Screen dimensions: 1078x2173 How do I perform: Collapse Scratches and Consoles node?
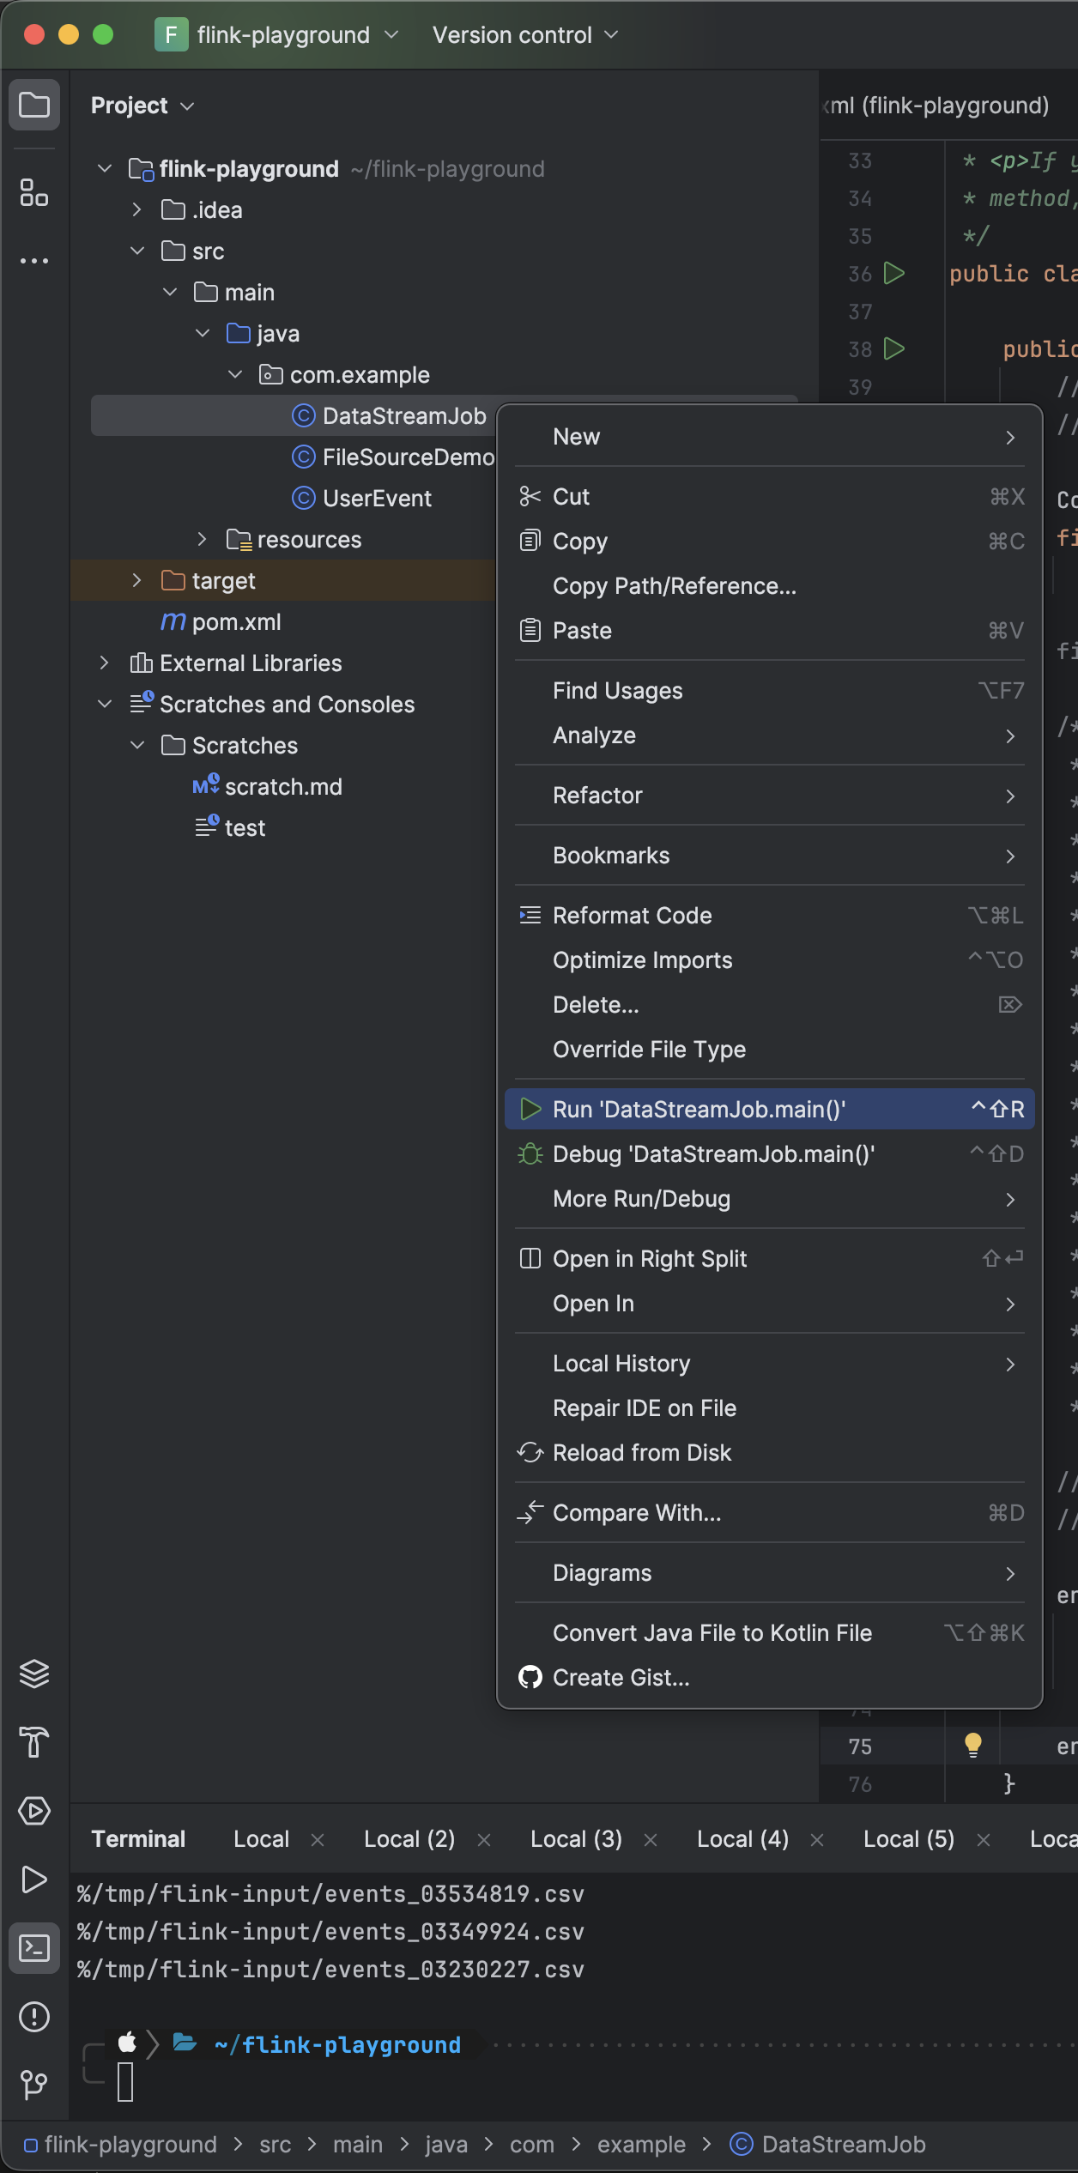tap(105, 705)
